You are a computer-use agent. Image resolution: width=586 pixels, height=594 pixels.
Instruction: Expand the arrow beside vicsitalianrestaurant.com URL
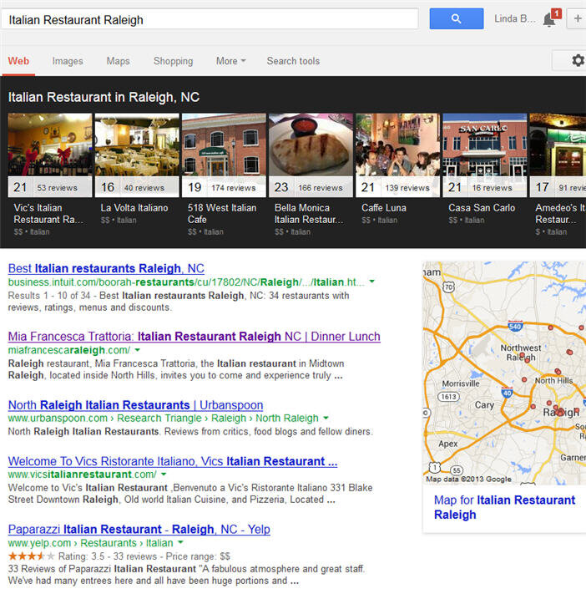(164, 474)
